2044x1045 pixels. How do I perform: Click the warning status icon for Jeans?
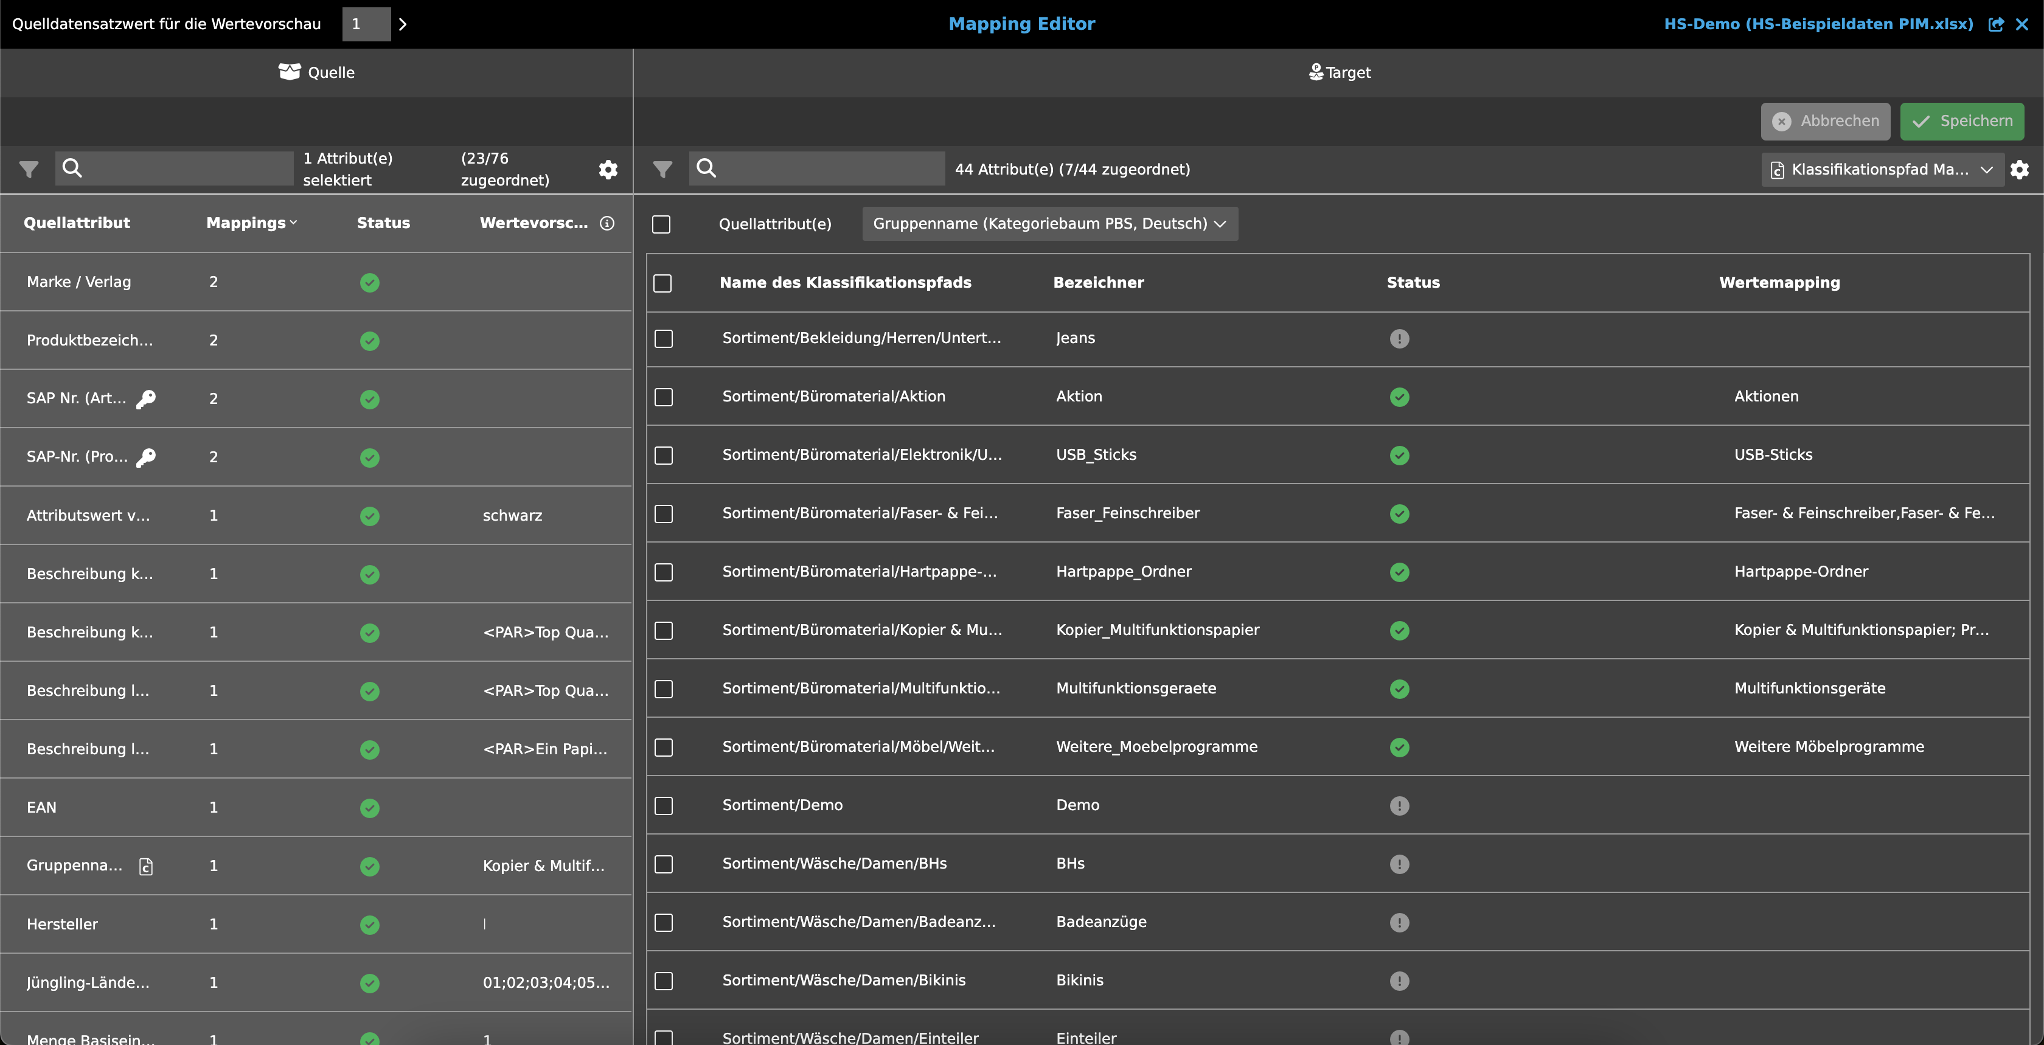1399,339
